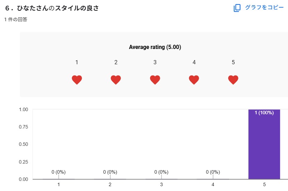Click the question title ひなたさんのスタイルの良さ
288x191 pixels.
[x=52, y=8]
